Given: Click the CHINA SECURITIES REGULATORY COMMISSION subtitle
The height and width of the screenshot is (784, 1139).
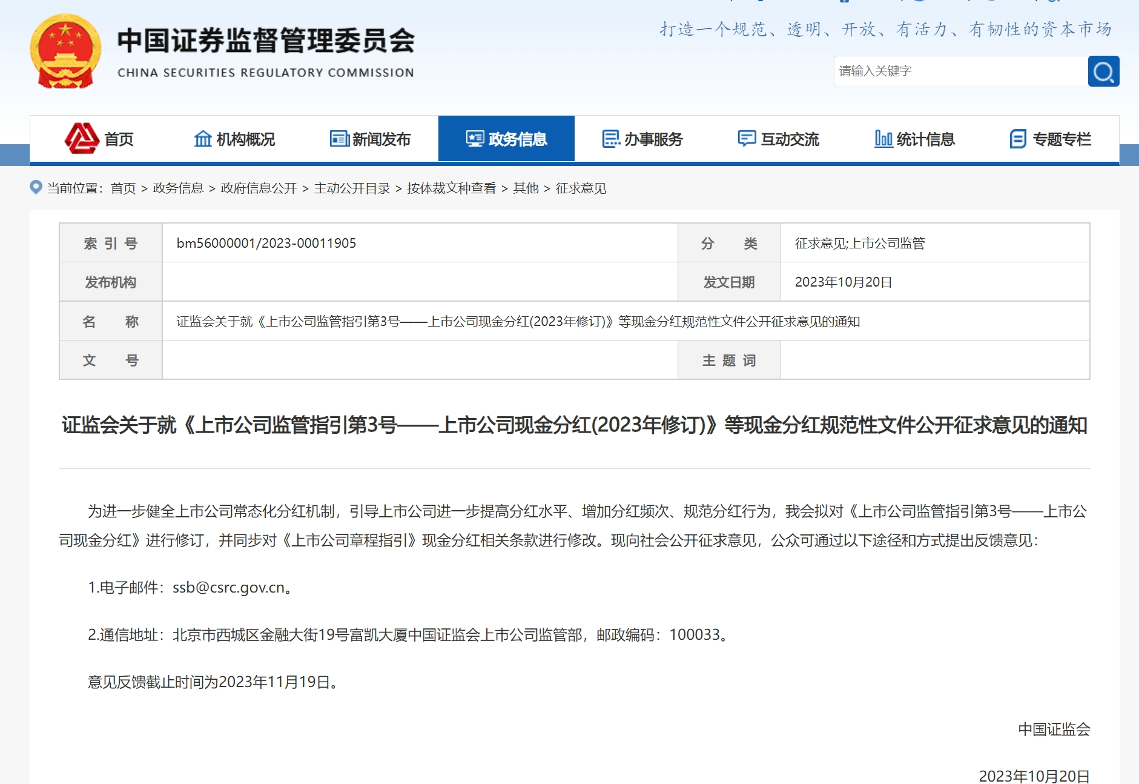Looking at the screenshot, I should pos(266,73).
